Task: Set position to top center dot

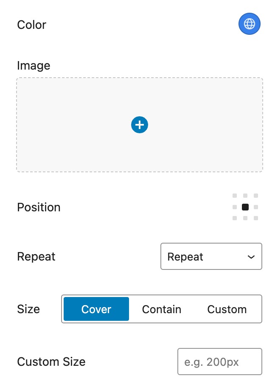Action: [x=245, y=196]
